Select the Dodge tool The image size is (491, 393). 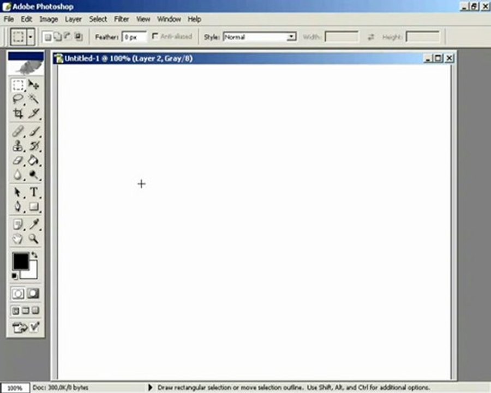(x=33, y=175)
